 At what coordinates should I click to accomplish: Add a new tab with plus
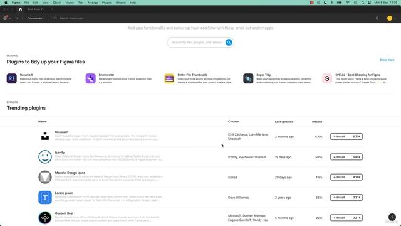[51, 9]
